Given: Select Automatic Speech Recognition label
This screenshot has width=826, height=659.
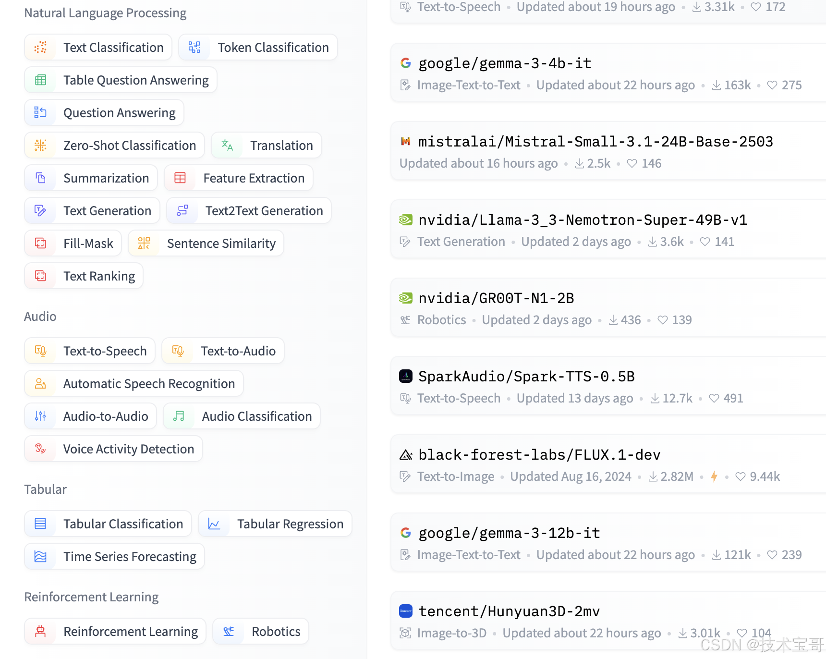Looking at the screenshot, I should (149, 383).
